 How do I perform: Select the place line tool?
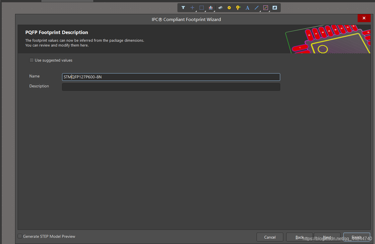[x=257, y=8]
